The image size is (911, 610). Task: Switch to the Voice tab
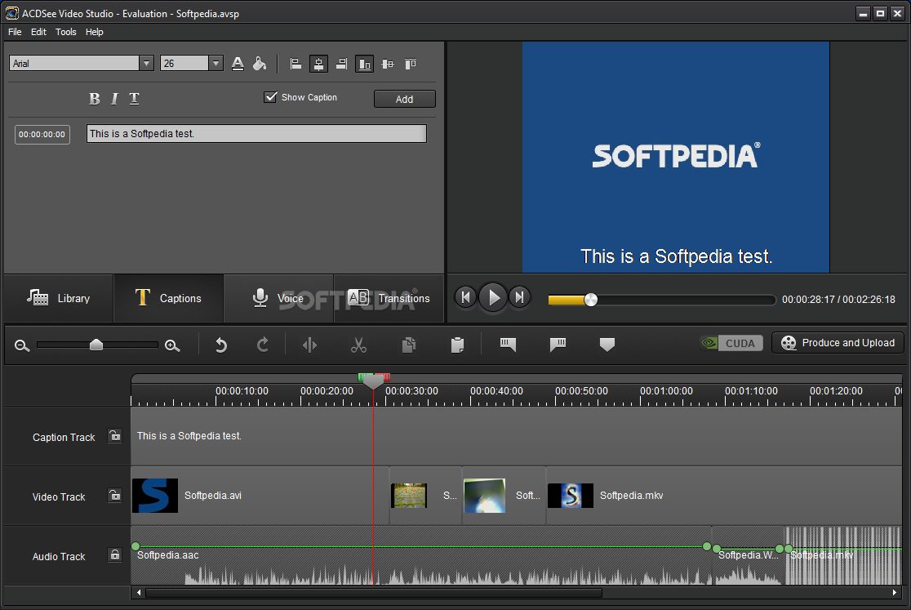tap(278, 298)
